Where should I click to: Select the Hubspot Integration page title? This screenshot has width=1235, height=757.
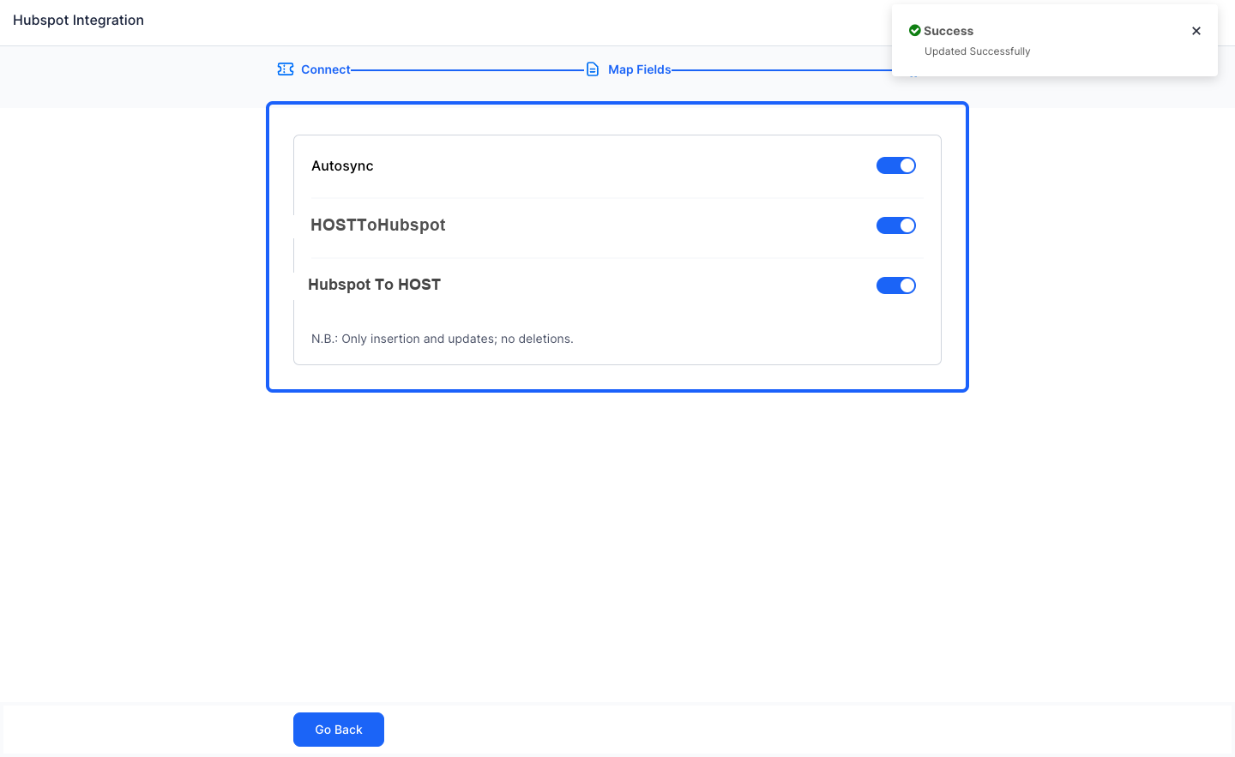point(78,21)
